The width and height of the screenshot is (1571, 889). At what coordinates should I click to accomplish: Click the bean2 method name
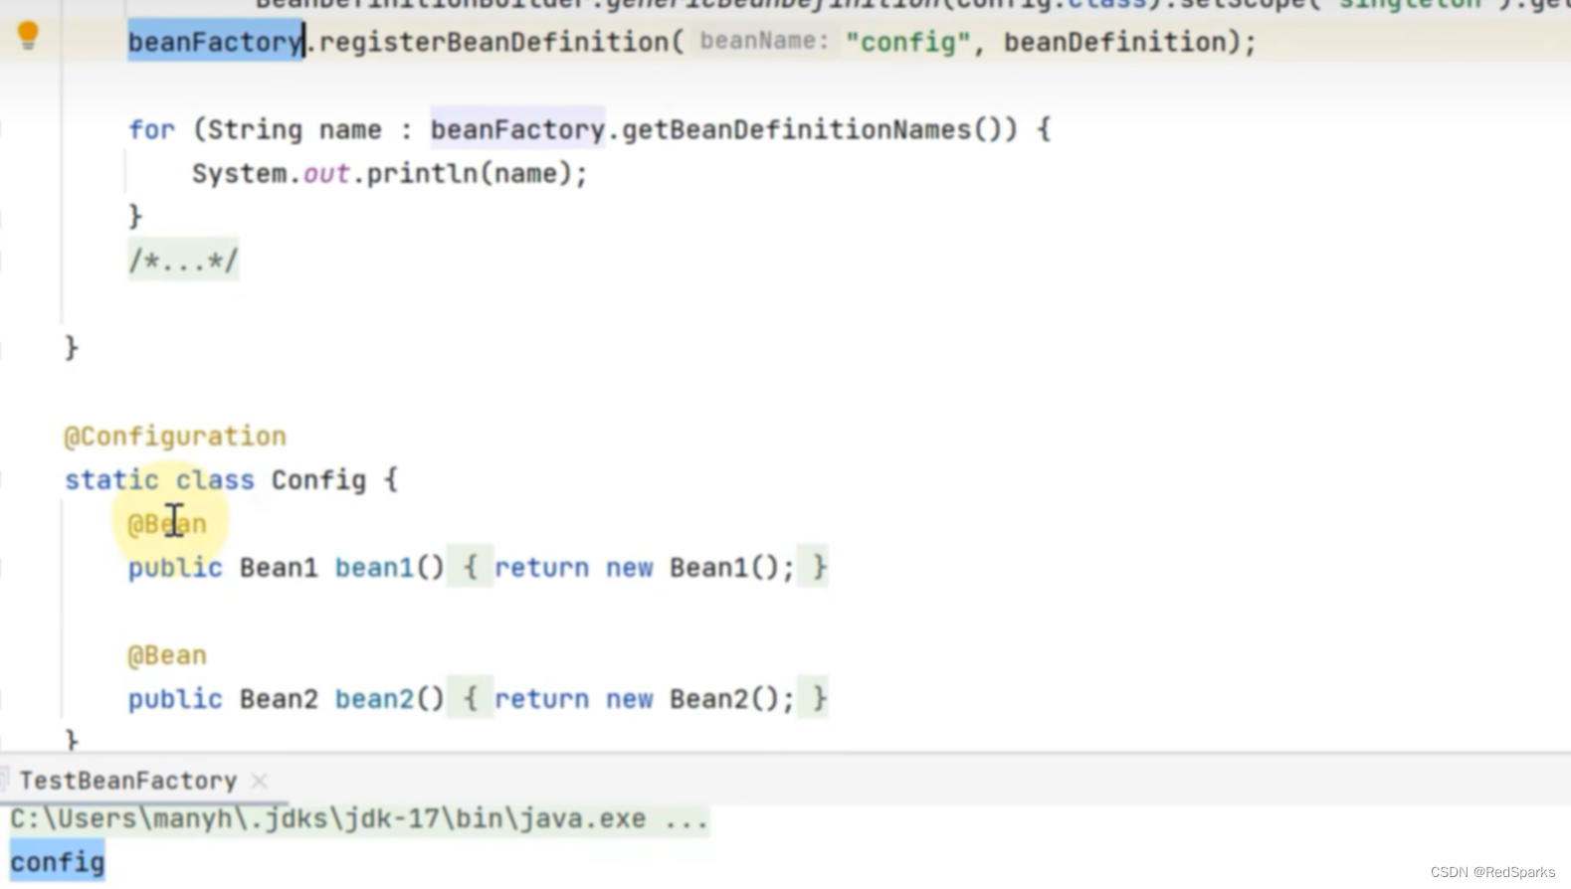[374, 699]
